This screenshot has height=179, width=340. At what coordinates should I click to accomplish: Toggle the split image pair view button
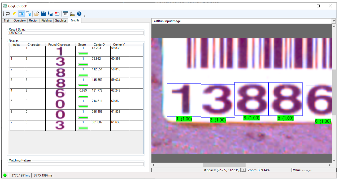pyautogui.click(x=28, y=14)
